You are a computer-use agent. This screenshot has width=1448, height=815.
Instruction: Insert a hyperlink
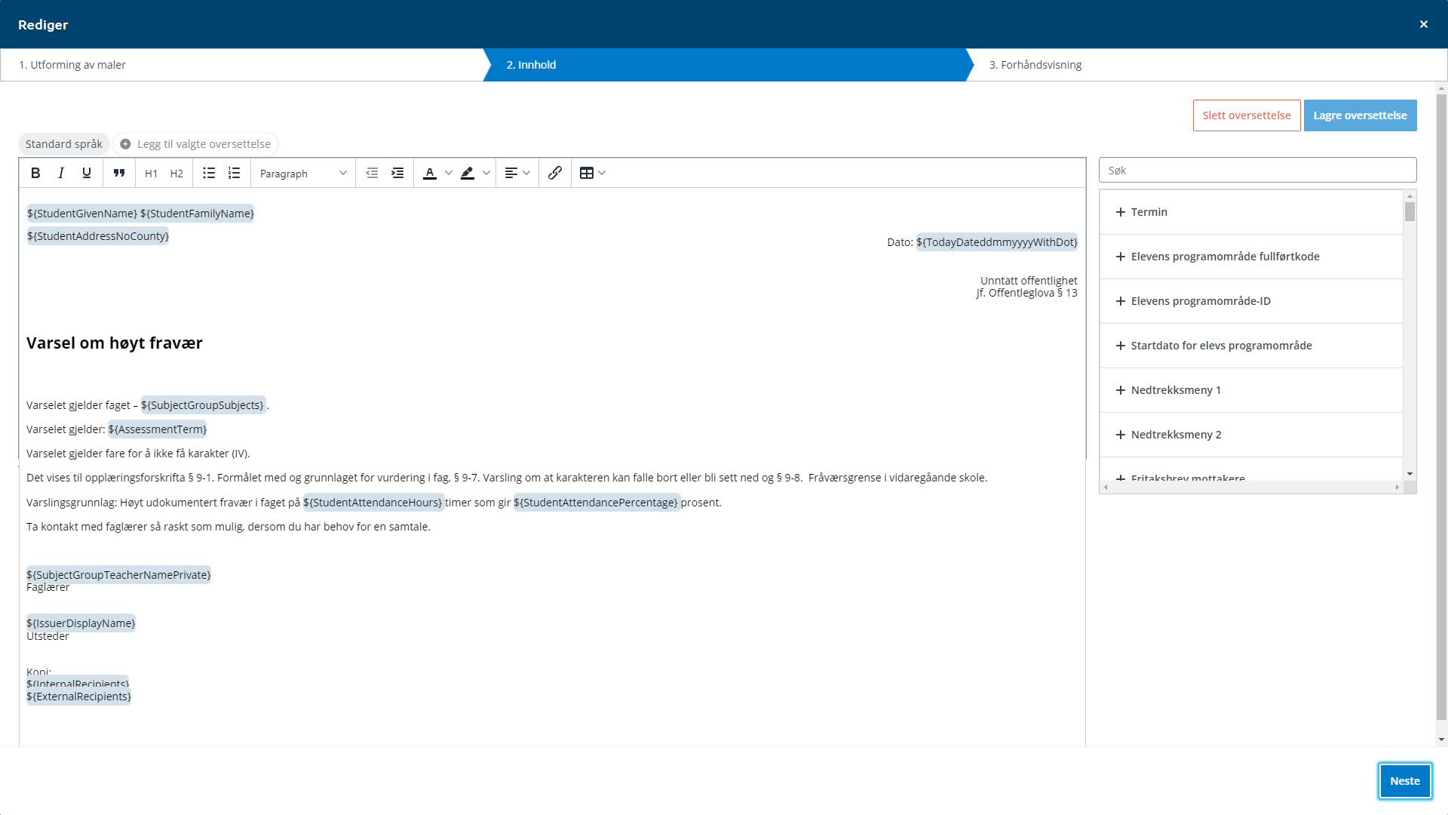tap(555, 173)
